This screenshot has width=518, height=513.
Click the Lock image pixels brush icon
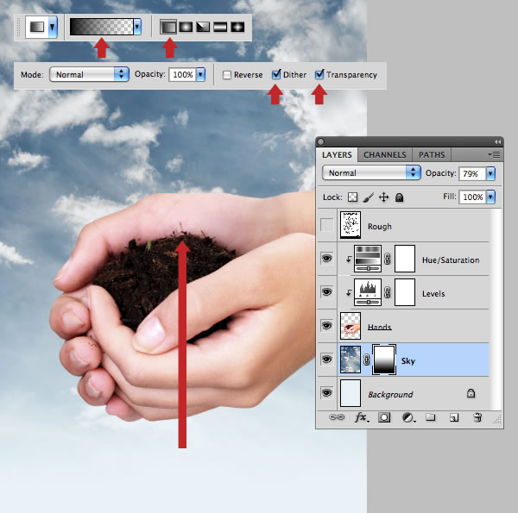[369, 197]
